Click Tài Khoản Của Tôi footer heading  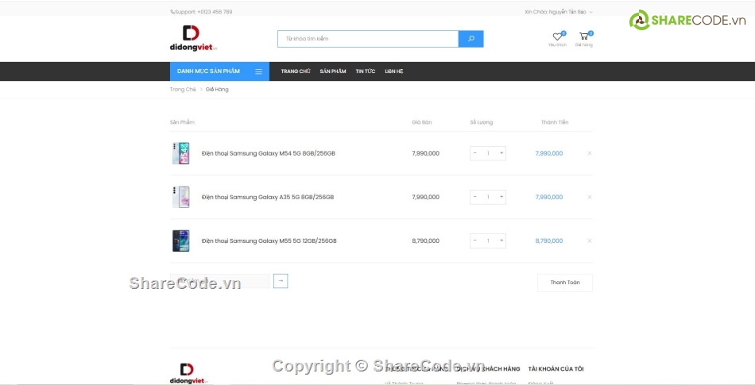click(x=556, y=369)
